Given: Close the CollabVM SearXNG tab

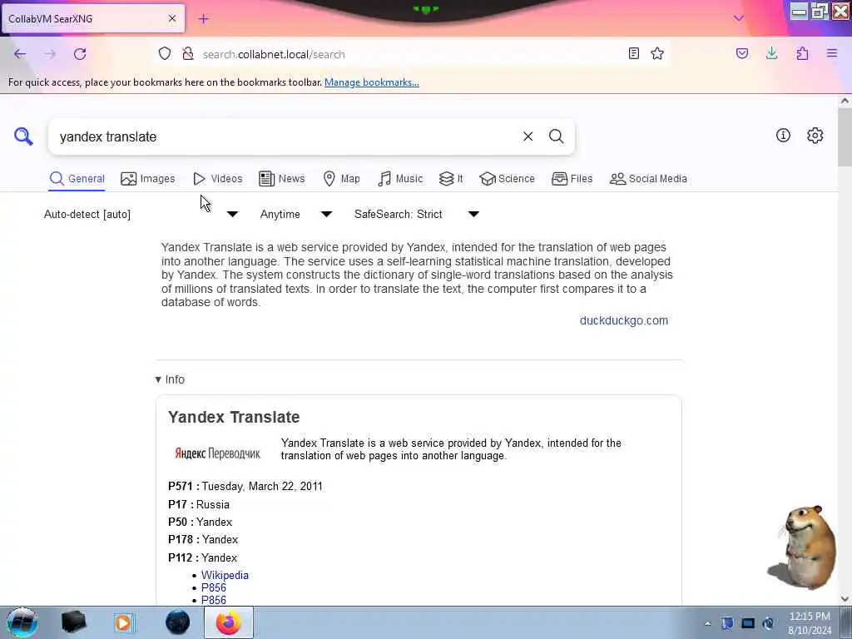Looking at the screenshot, I should click(x=172, y=18).
